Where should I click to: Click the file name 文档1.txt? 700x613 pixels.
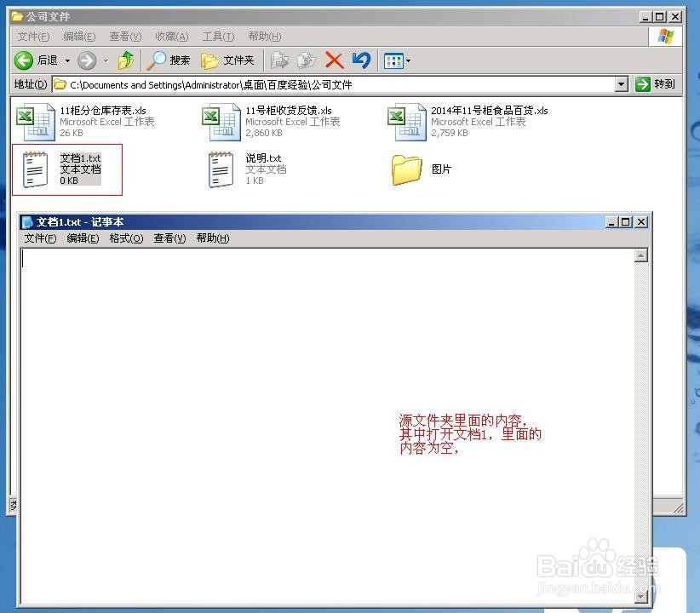[81, 158]
